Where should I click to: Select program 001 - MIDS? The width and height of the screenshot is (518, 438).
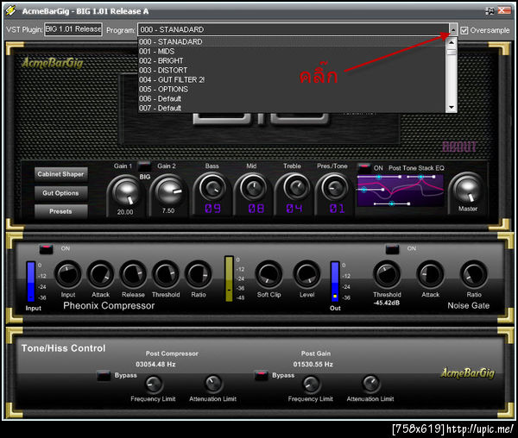tap(292, 52)
